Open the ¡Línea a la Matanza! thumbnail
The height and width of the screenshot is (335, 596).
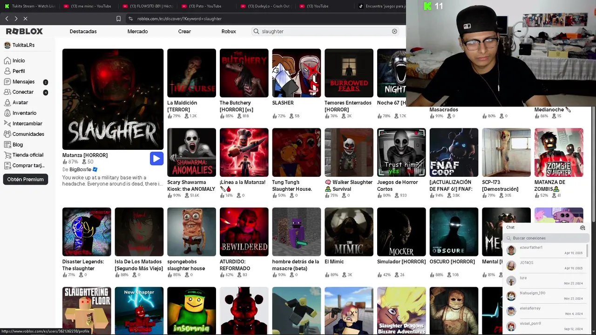point(244,153)
